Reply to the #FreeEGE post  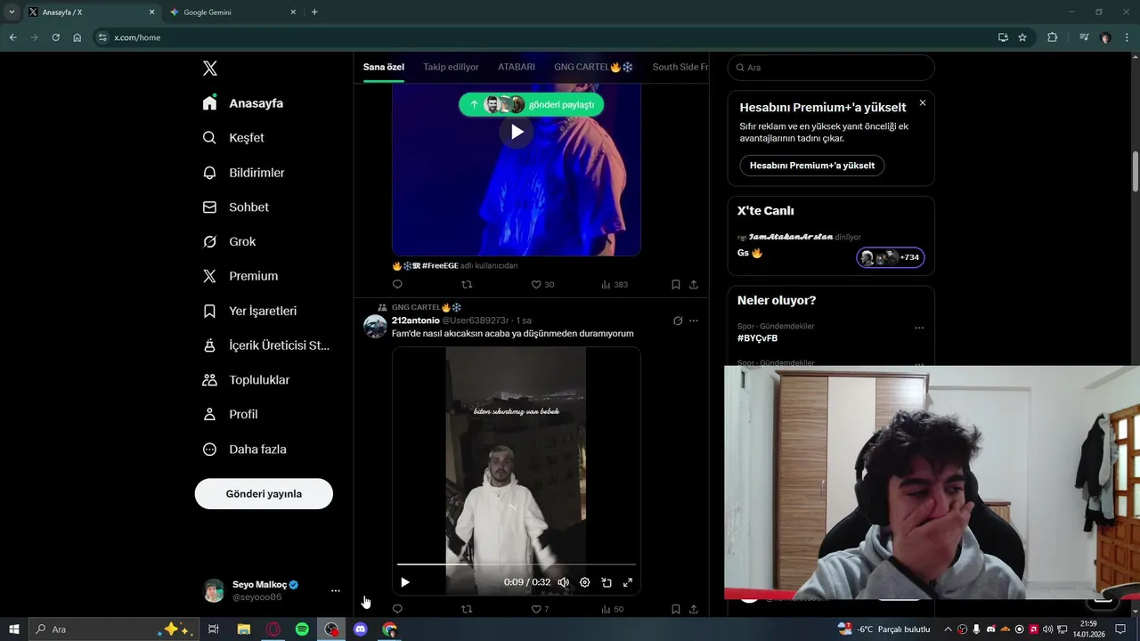397,285
